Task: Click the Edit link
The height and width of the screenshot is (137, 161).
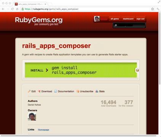Action: coord(33,91)
